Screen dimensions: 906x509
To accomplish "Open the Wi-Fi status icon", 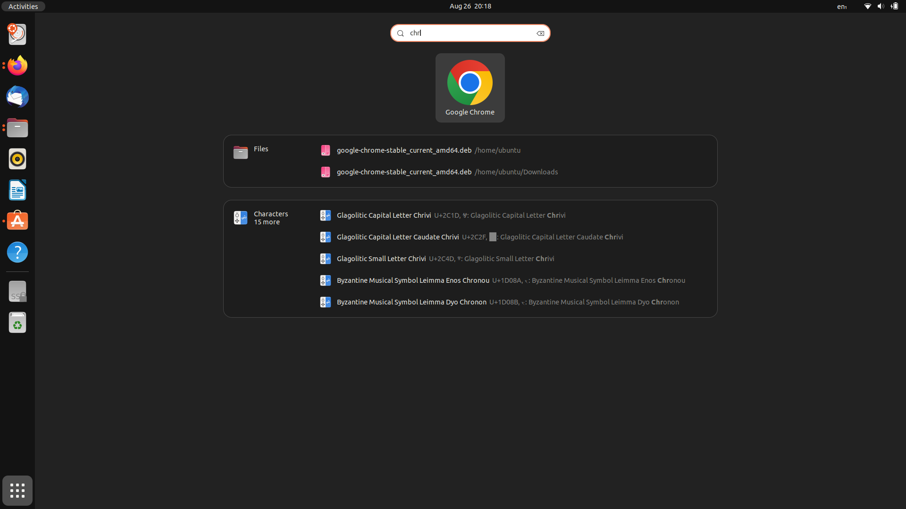I will point(867,6).
